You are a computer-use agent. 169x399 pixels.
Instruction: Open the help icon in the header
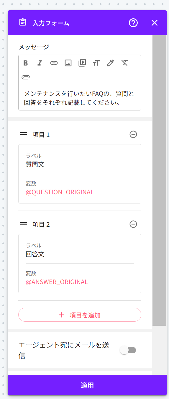click(x=133, y=23)
